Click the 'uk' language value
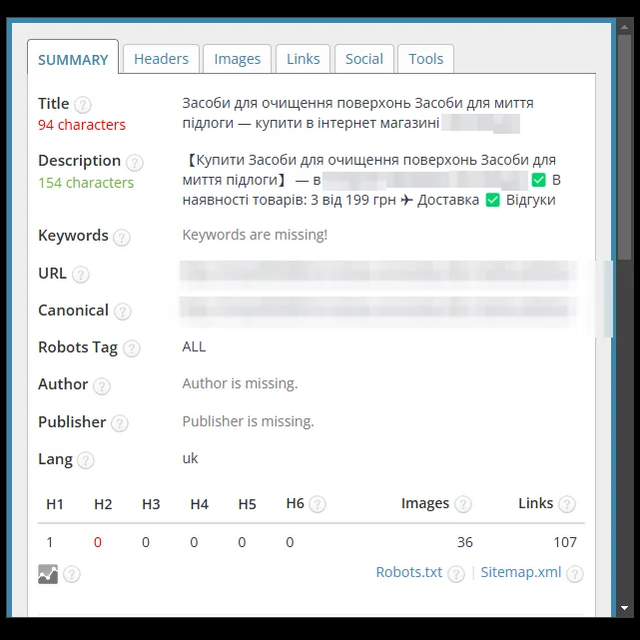This screenshot has width=640, height=640. 191,458
